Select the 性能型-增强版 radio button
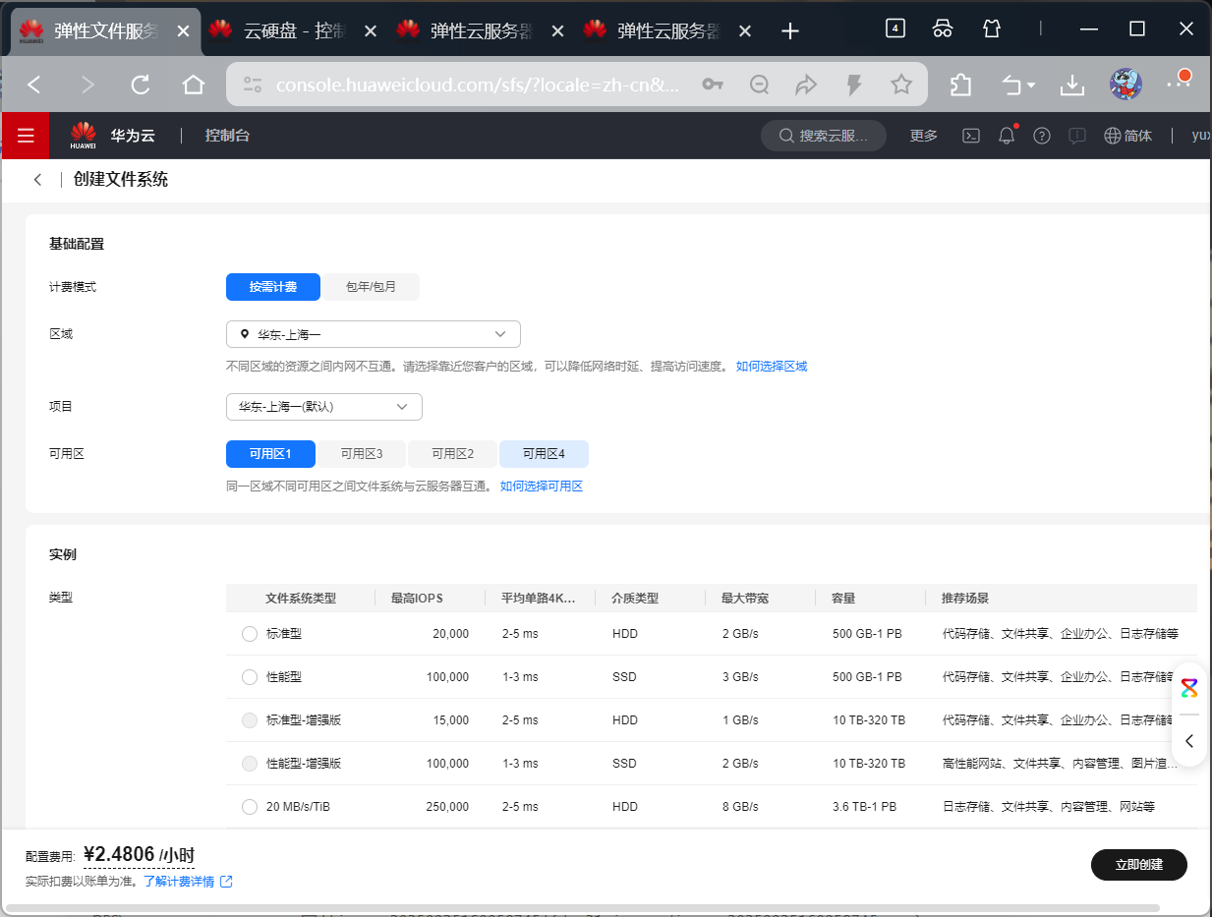 coord(250,764)
